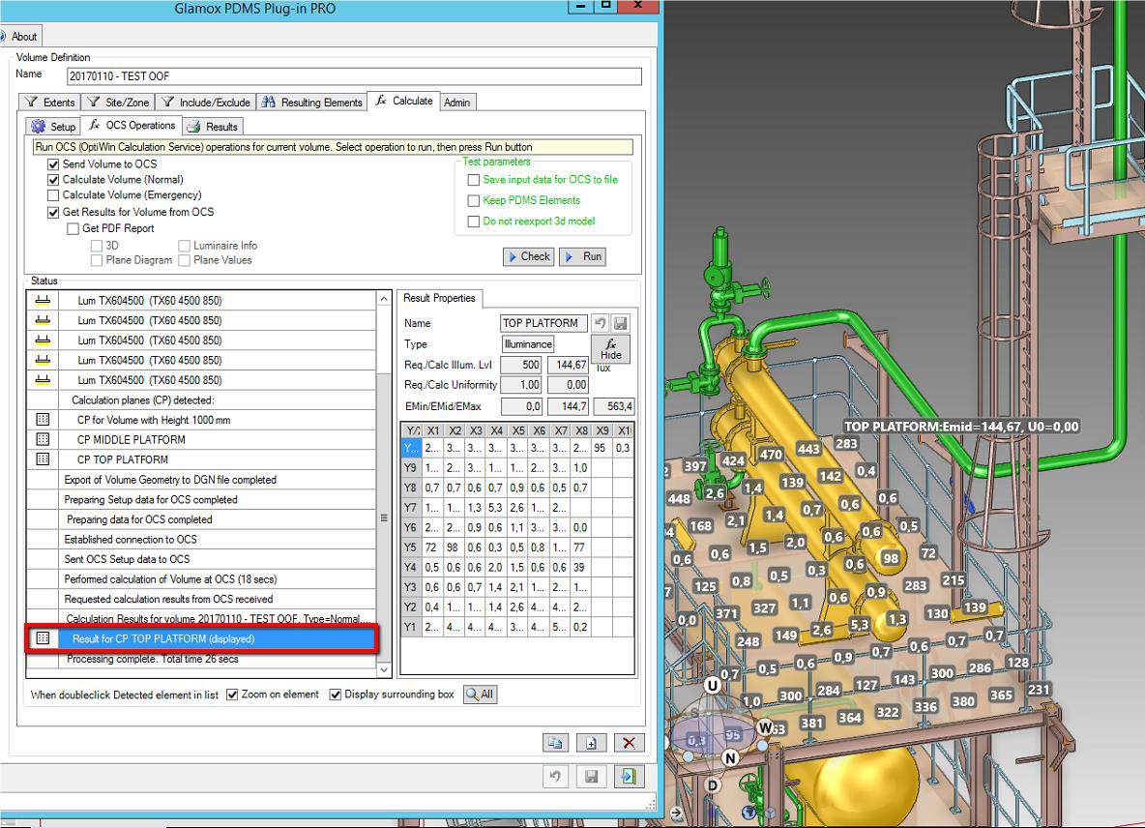
Task: Click the luminaire icon on the first Lum TX604500 row
Action: pyautogui.click(x=44, y=300)
